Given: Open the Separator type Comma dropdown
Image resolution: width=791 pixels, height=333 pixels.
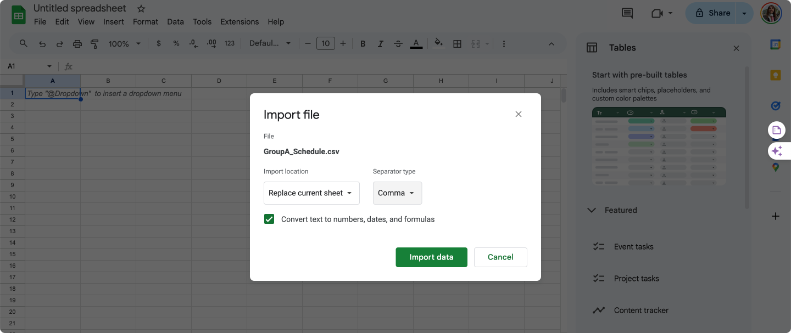Looking at the screenshot, I should [x=397, y=193].
